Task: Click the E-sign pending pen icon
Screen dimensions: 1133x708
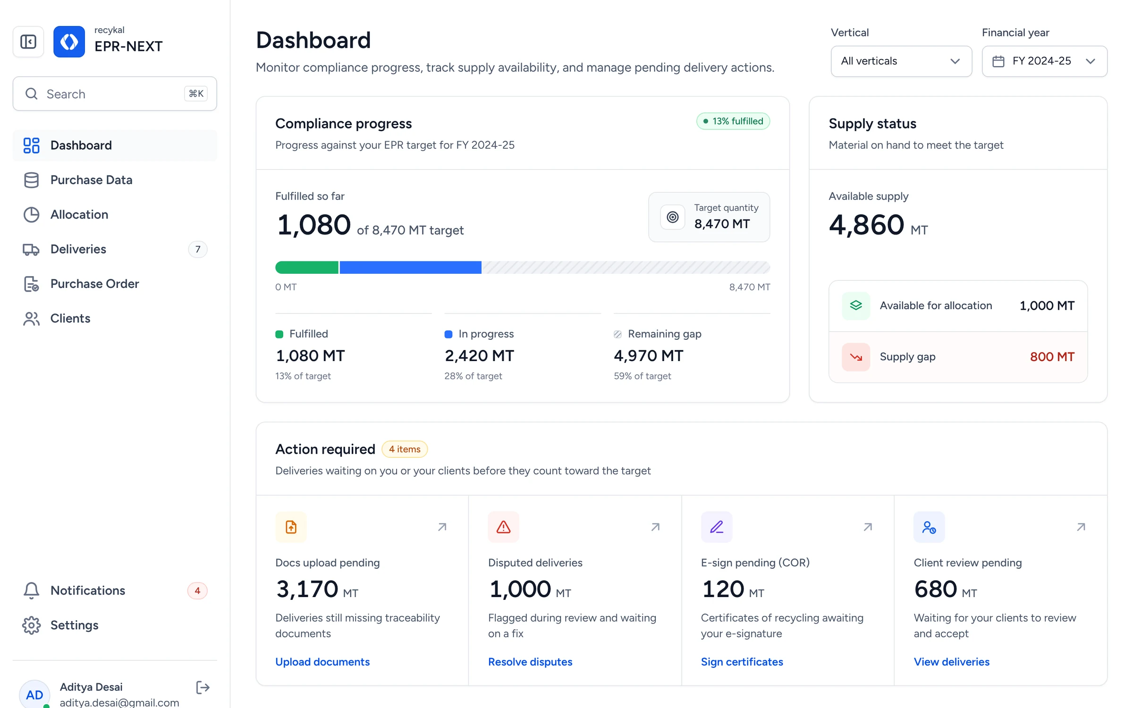Action: [716, 527]
